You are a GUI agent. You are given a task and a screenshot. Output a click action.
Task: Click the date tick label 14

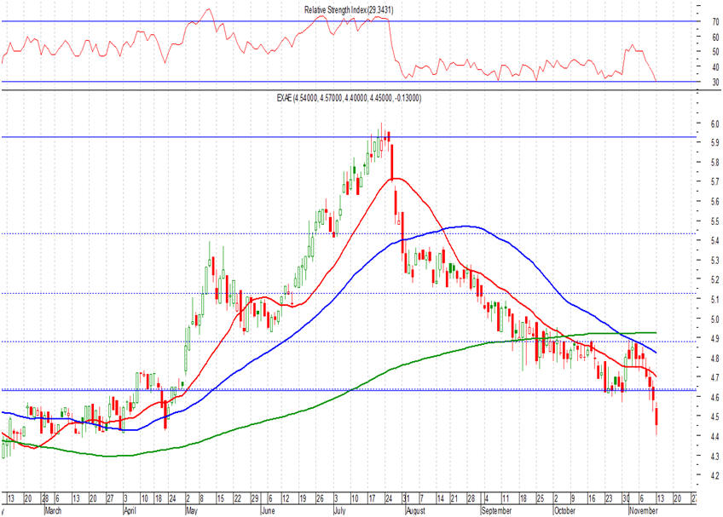440,498
